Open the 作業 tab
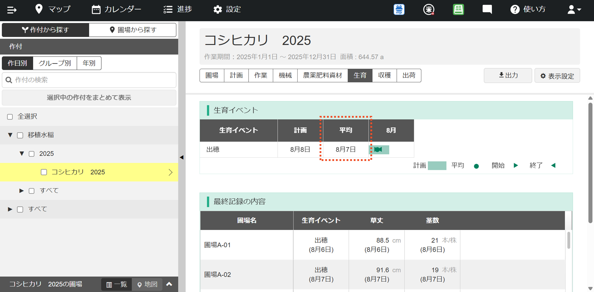 (x=261, y=75)
